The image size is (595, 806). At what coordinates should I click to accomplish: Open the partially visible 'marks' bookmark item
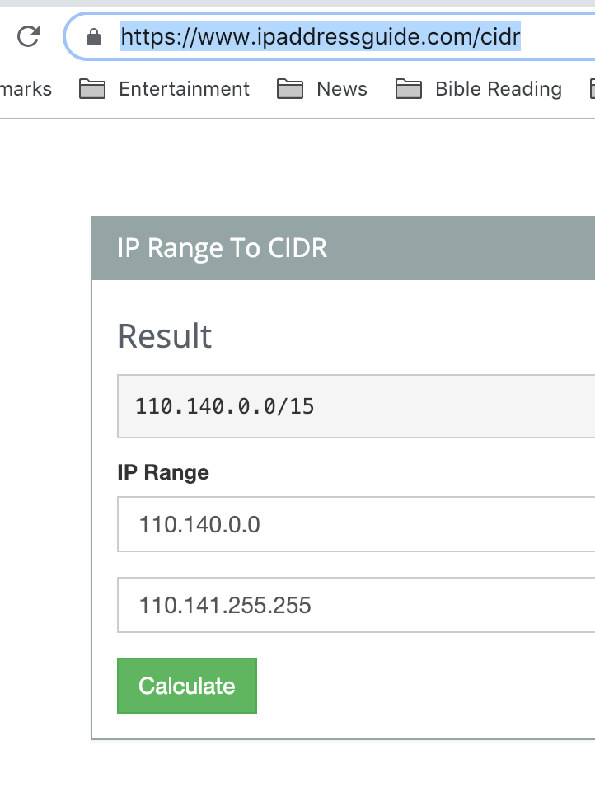coord(26,89)
